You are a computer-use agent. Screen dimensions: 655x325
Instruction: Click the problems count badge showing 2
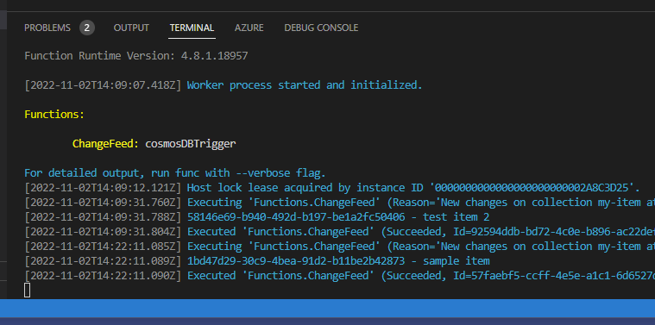point(87,28)
